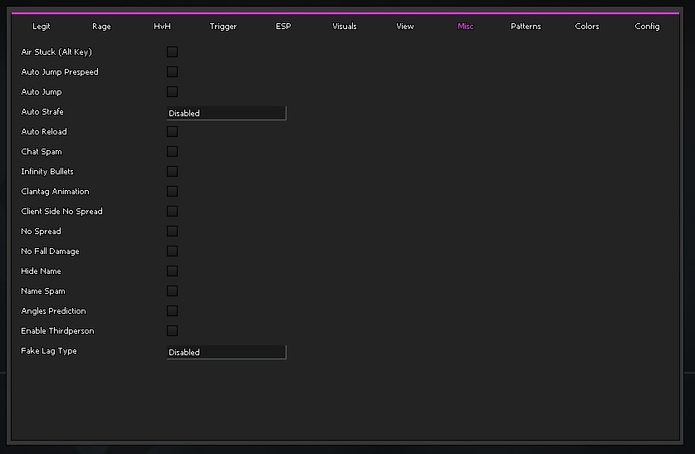
Task: Switch to the Legit tab
Action: point(42,27)
